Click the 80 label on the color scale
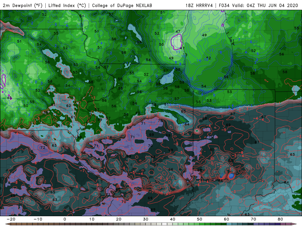The image size is (302, 226). 280,219
